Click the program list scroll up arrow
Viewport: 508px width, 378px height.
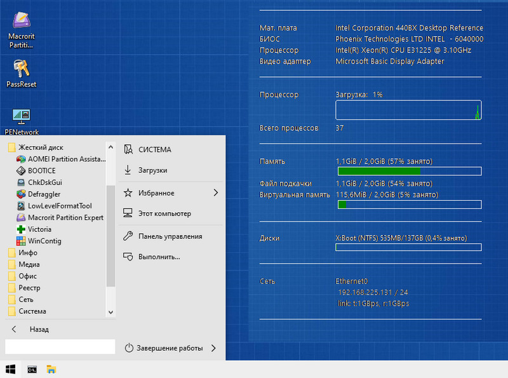110,147
